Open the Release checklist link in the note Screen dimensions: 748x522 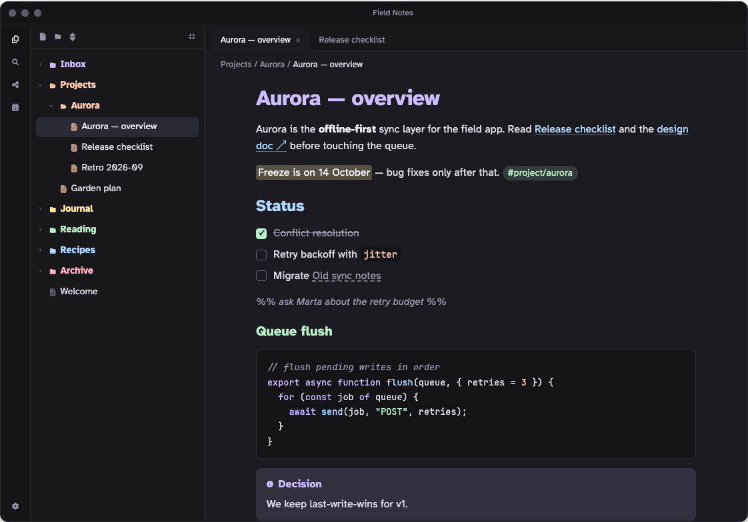(575, 129)
